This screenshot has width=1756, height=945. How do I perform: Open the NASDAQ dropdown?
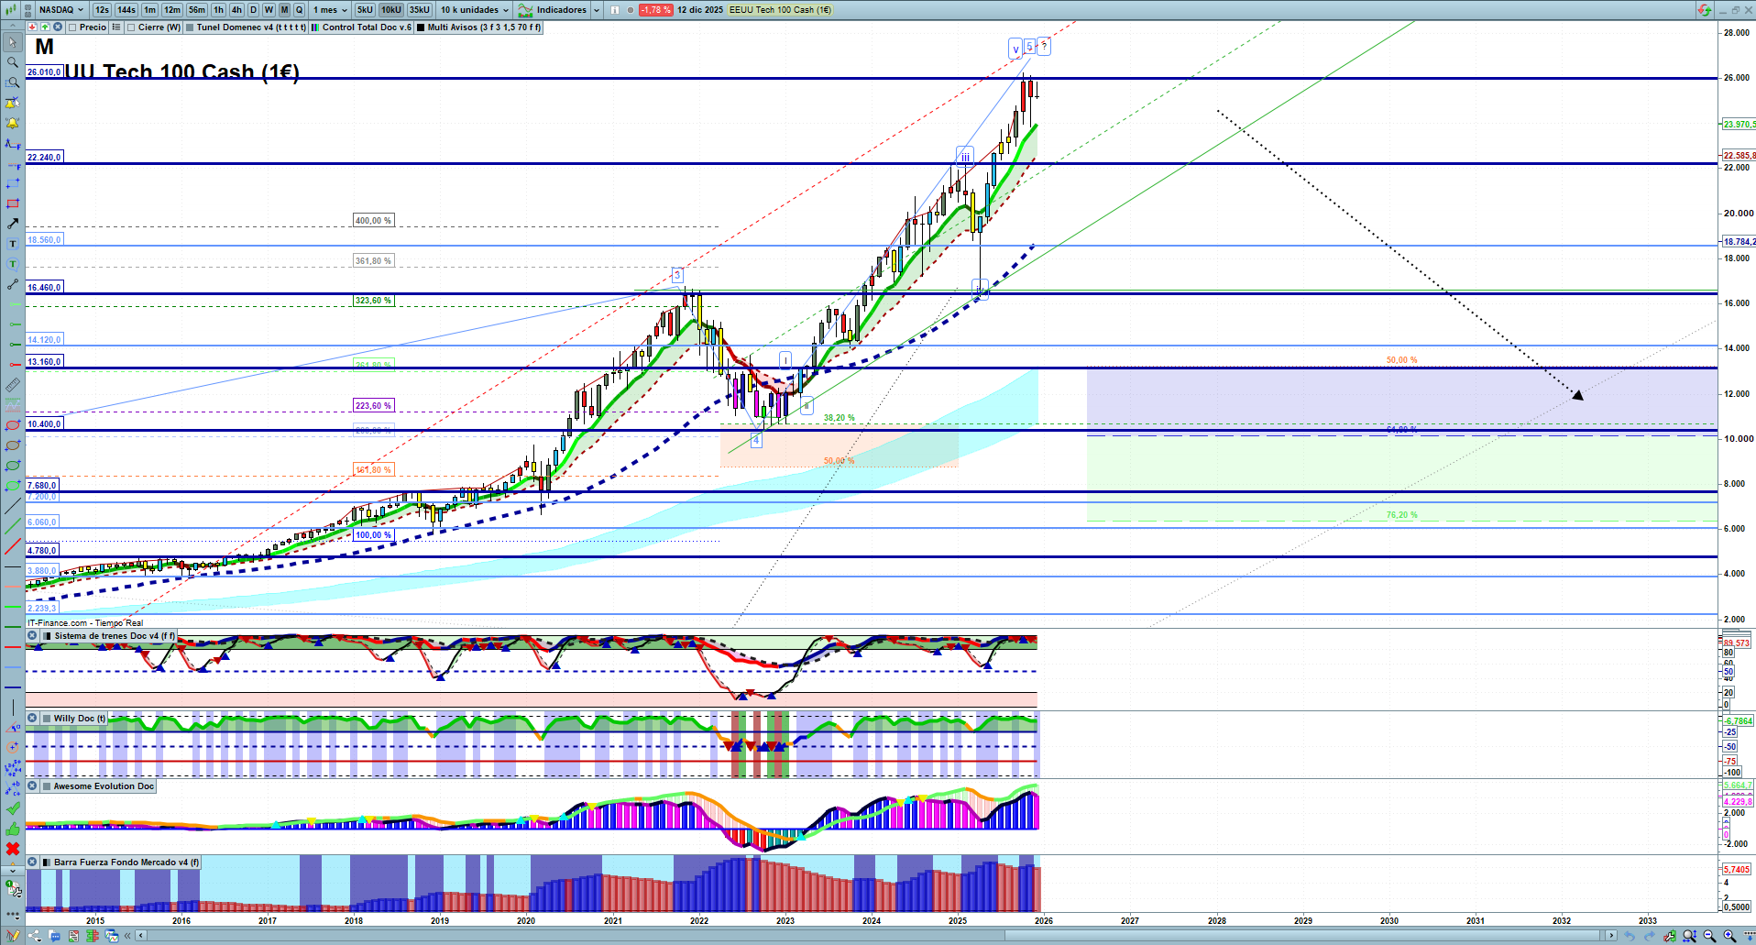(x=61, y=10)
